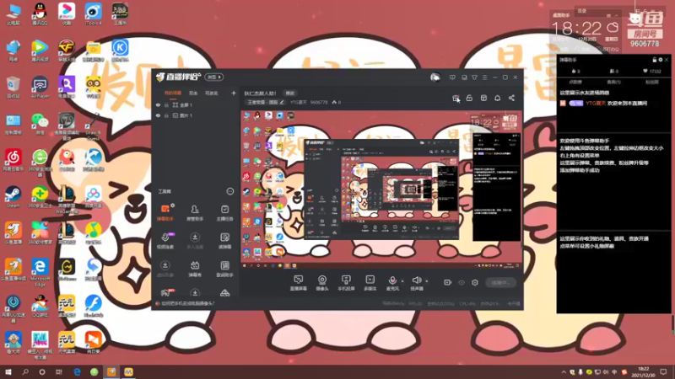675x379 pixels.
Task: Open the 多人连麦 tool
Action: pos(195,241)
